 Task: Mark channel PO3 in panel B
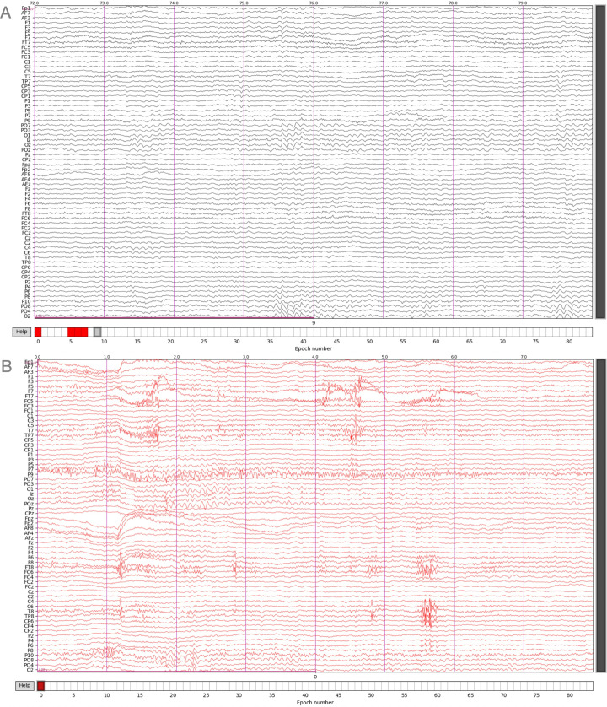coord(29,484)
